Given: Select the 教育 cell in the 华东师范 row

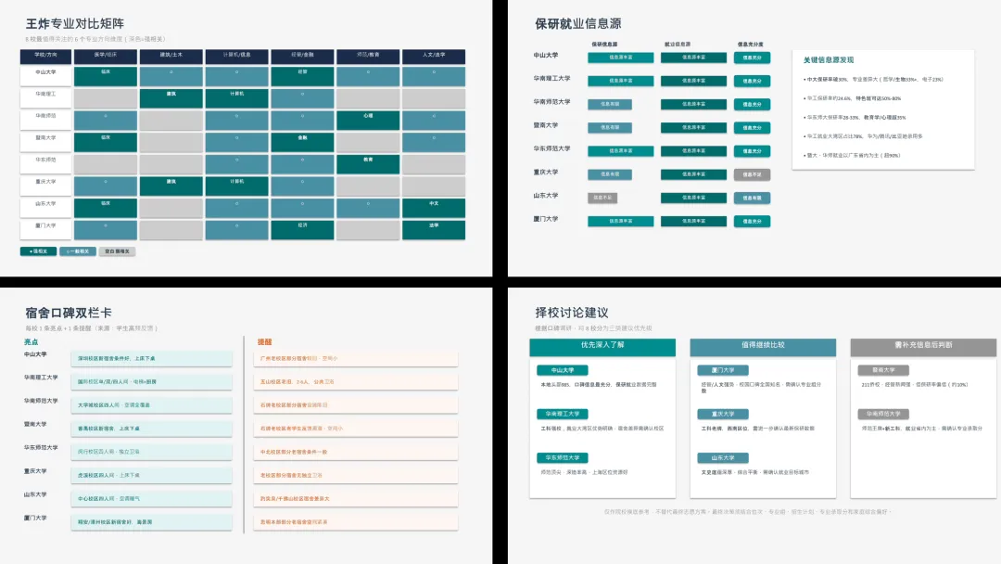Looking at the screenshot, I should click(368, 163).
